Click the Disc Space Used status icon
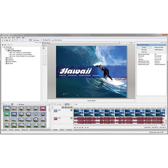This screenshot has height=168, width=168. (x=150, y=132)
